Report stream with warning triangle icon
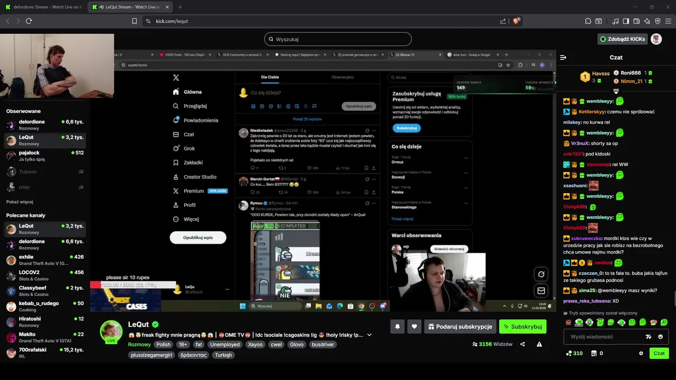 tap(539, 345)
